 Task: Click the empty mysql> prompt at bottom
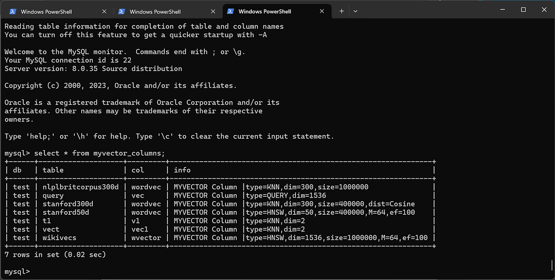coord(17,271)
